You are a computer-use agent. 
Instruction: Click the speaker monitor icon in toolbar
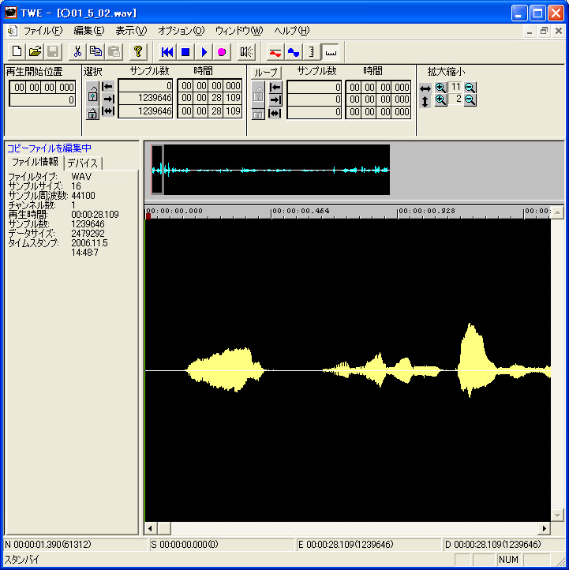(246, 52)
